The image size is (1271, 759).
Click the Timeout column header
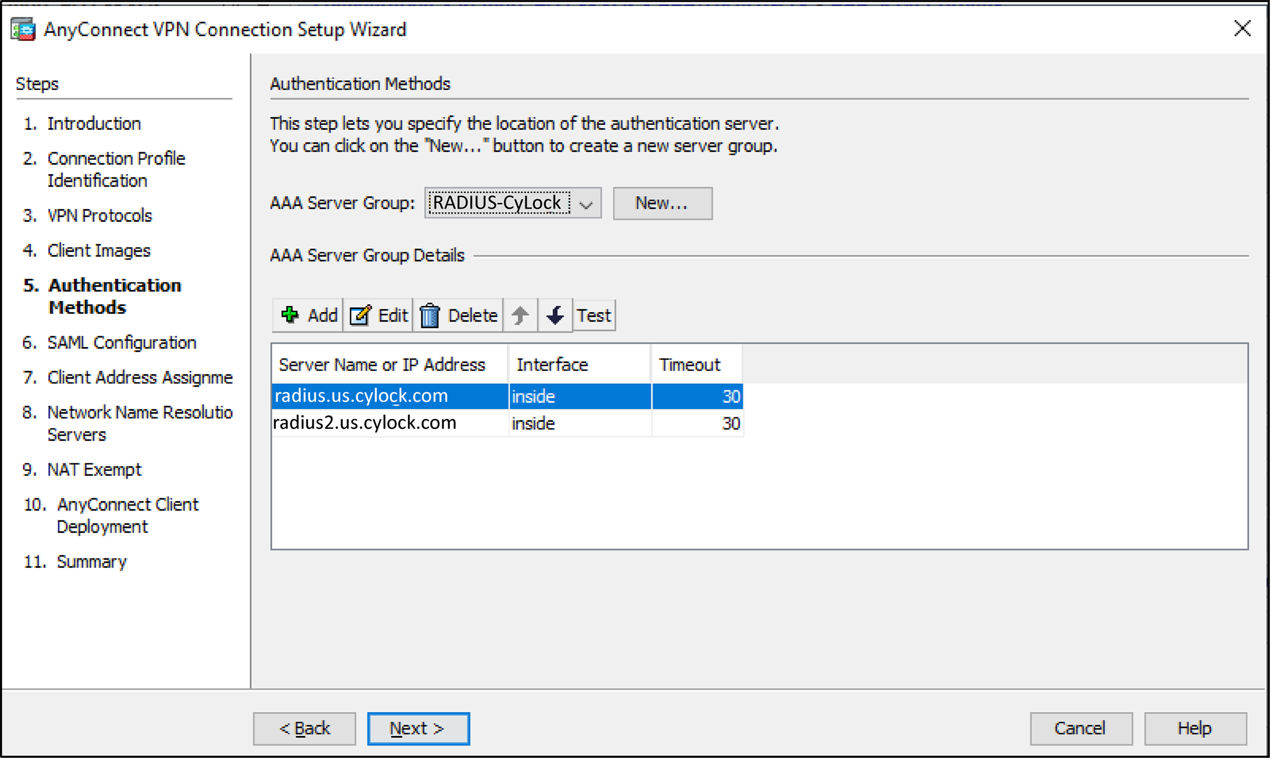point(691,365)
